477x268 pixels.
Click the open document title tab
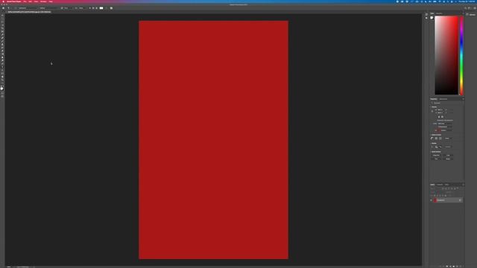(x=30, y=12)
